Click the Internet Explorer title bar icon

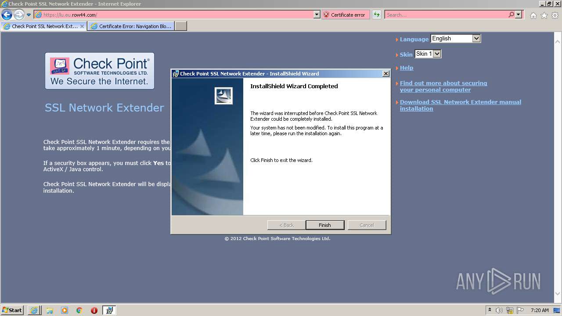pos(4,4)
